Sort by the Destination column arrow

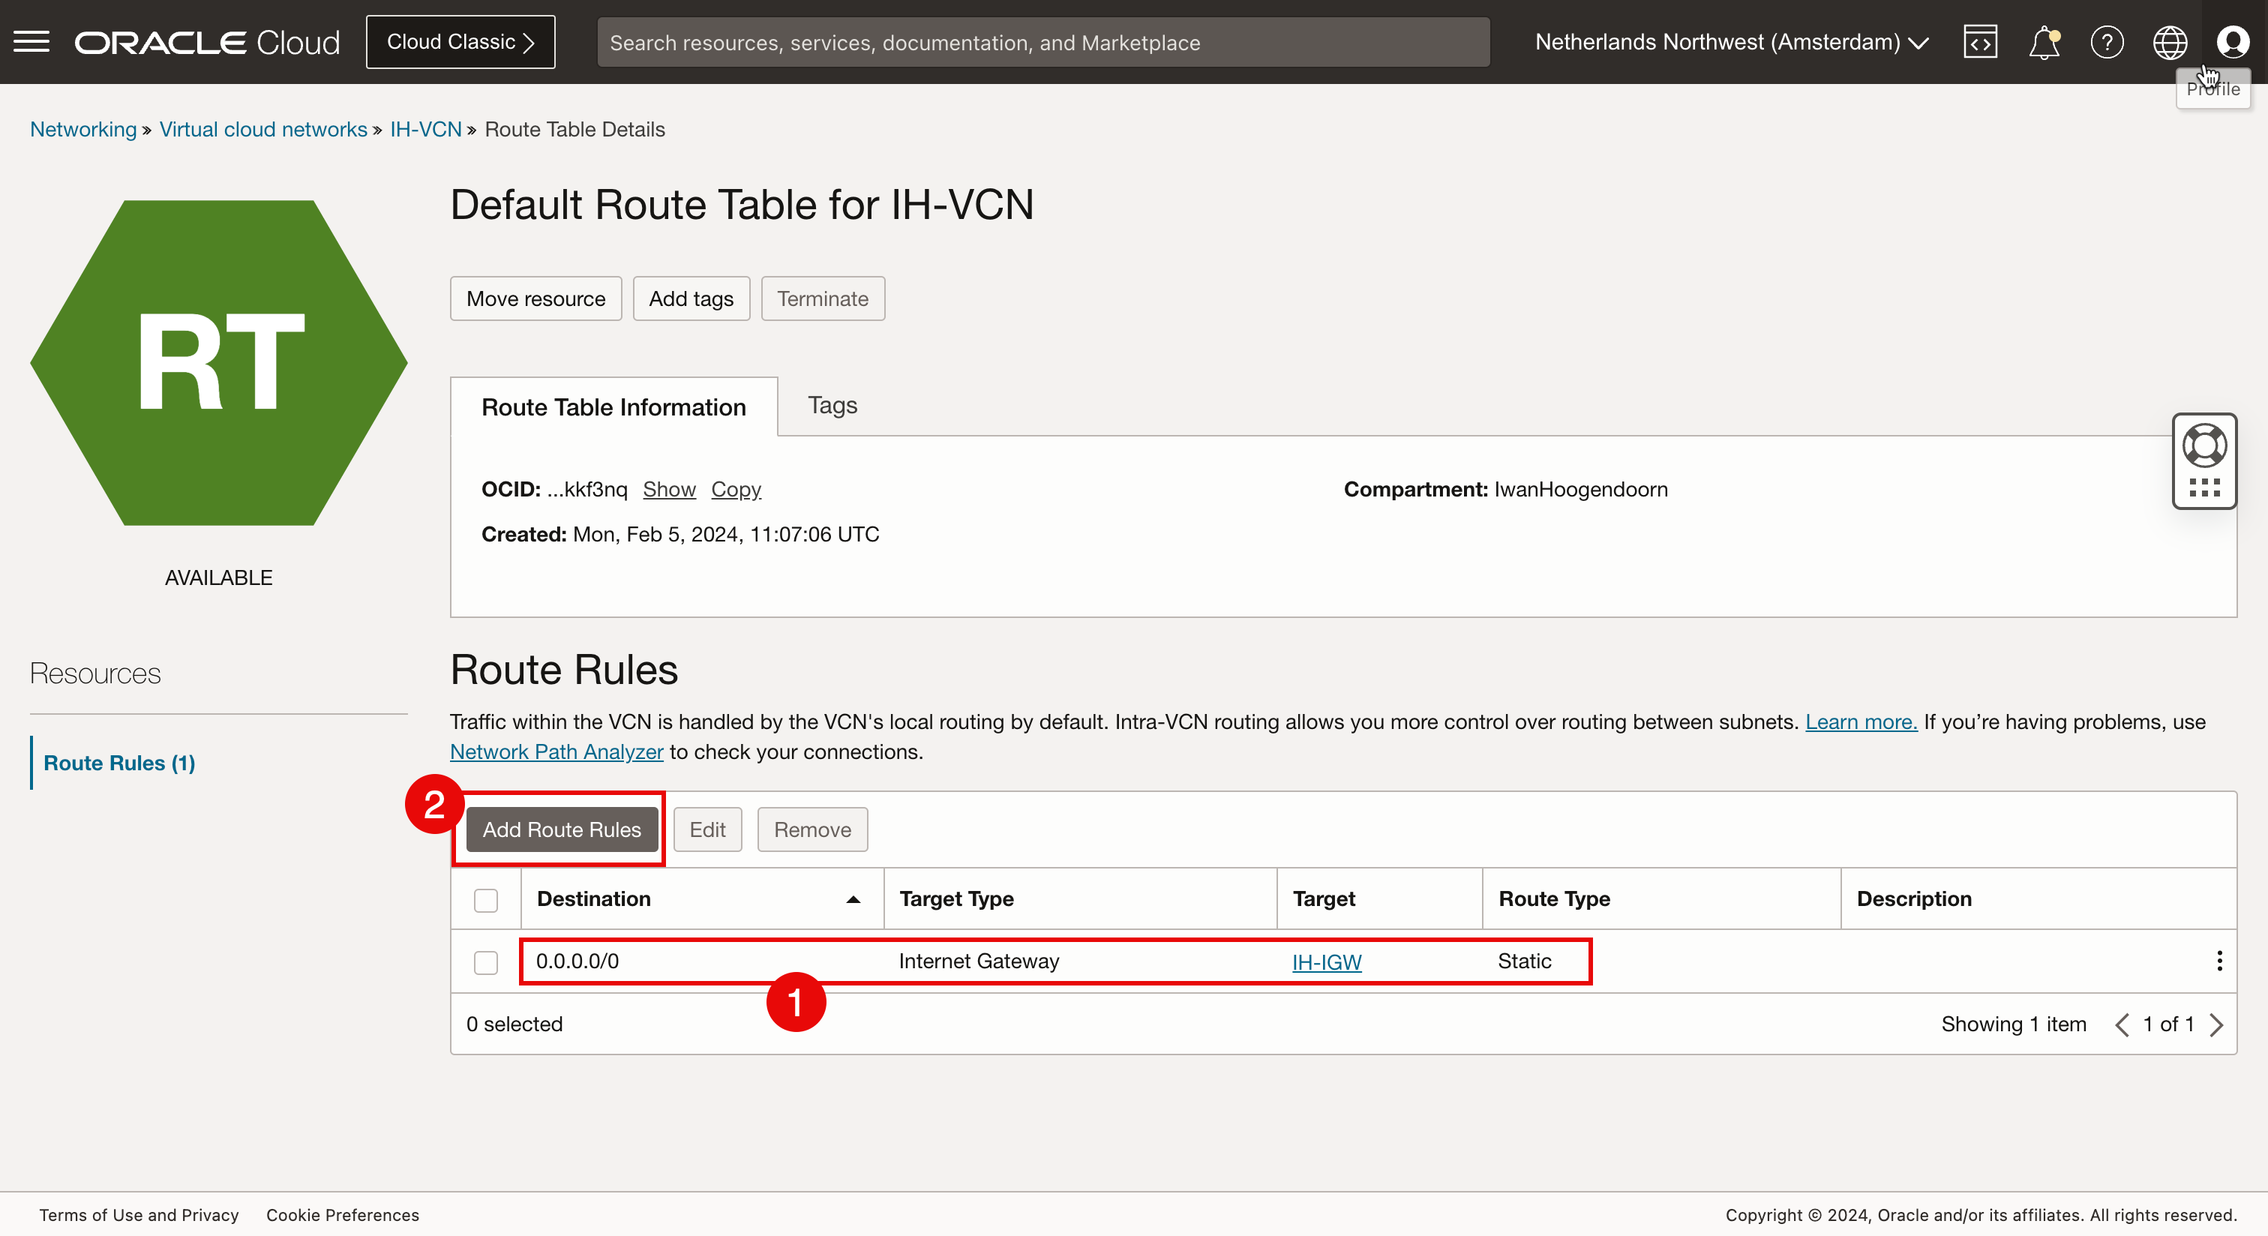[852, 898]
